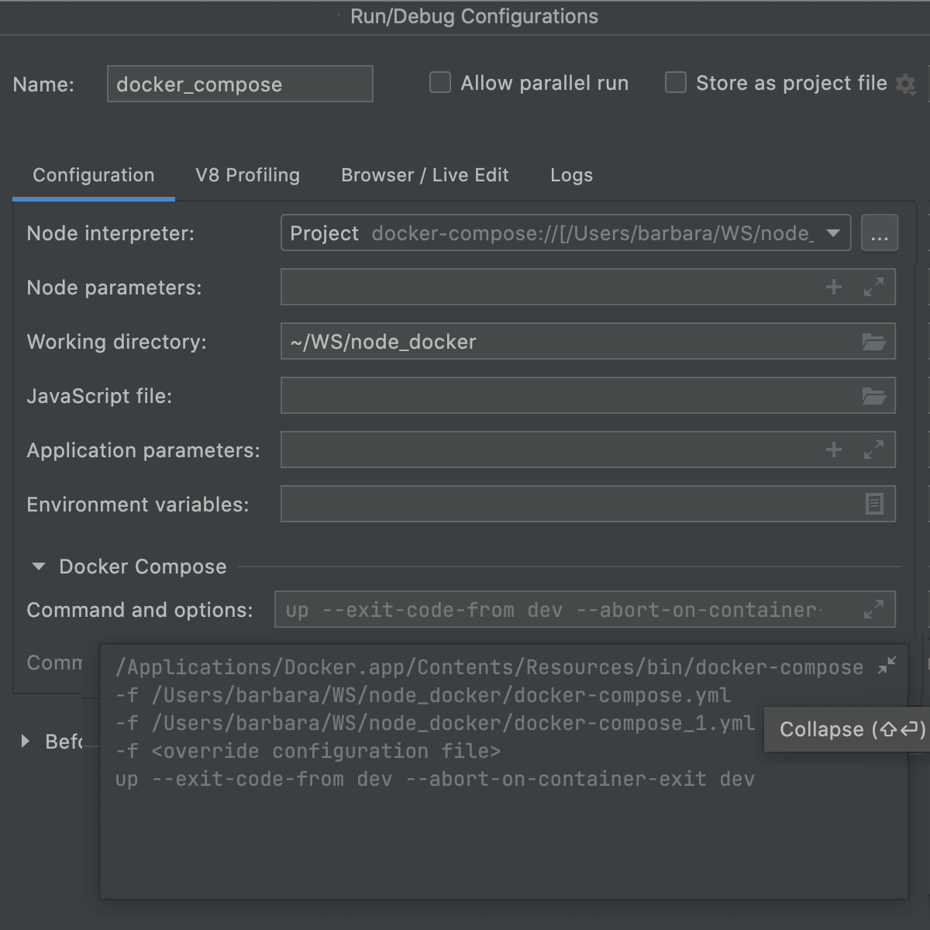The image size is (930, 930).
Task: Browse for a JavaScript file
Action: [x=874, y=395]
